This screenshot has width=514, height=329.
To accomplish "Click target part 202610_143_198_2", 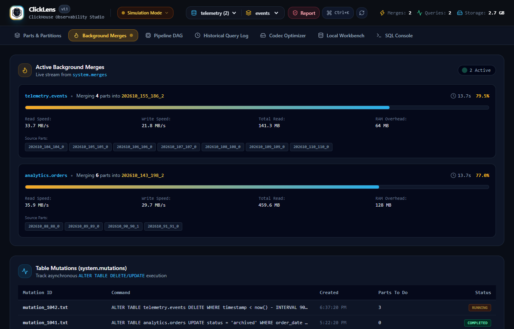I will point(143,175).
